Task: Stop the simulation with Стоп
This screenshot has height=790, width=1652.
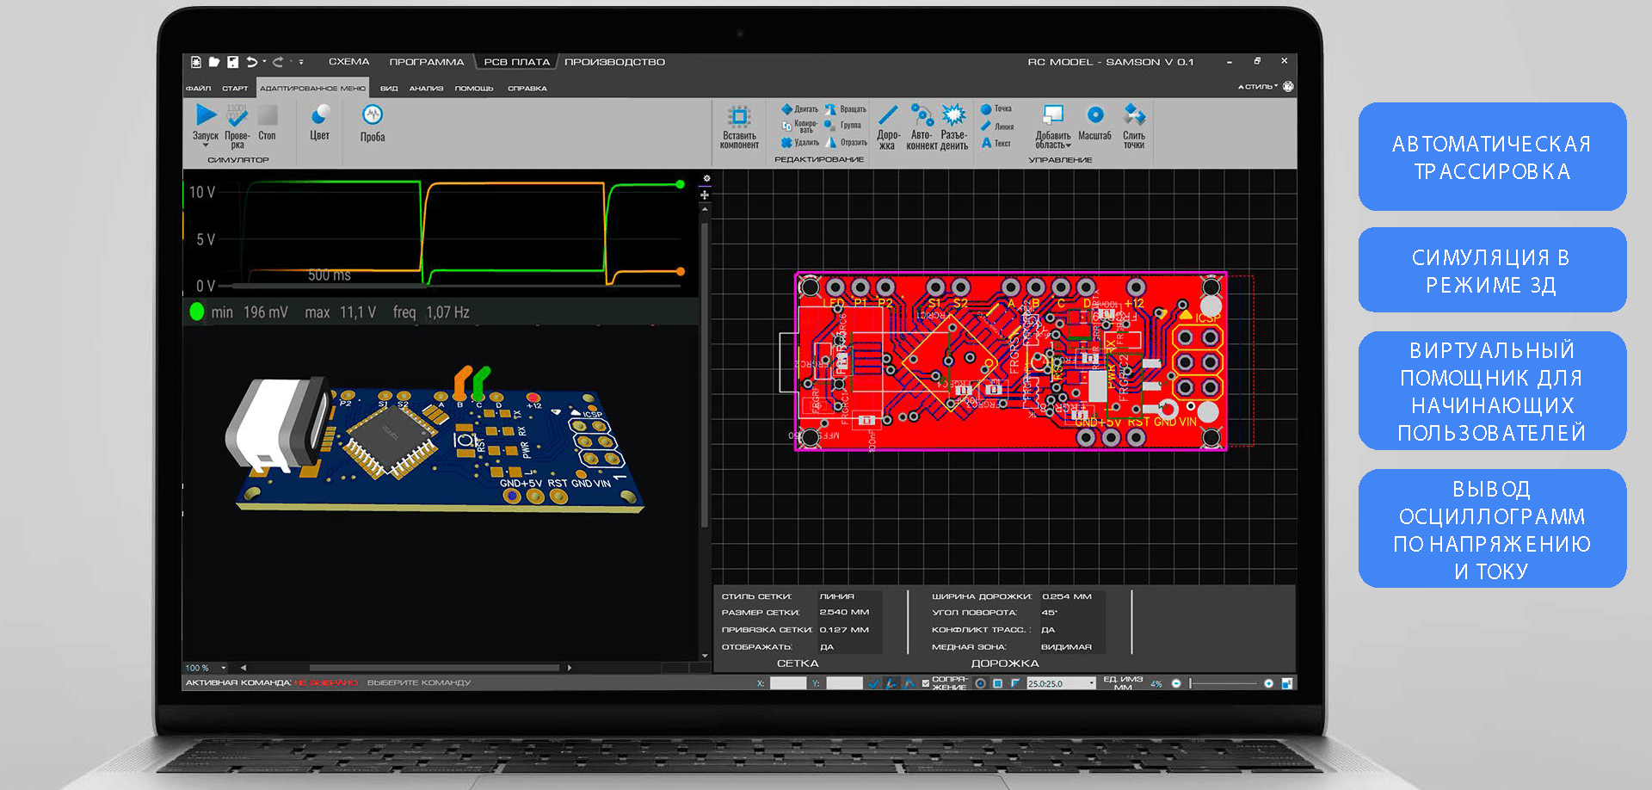Action: [268, 122]
